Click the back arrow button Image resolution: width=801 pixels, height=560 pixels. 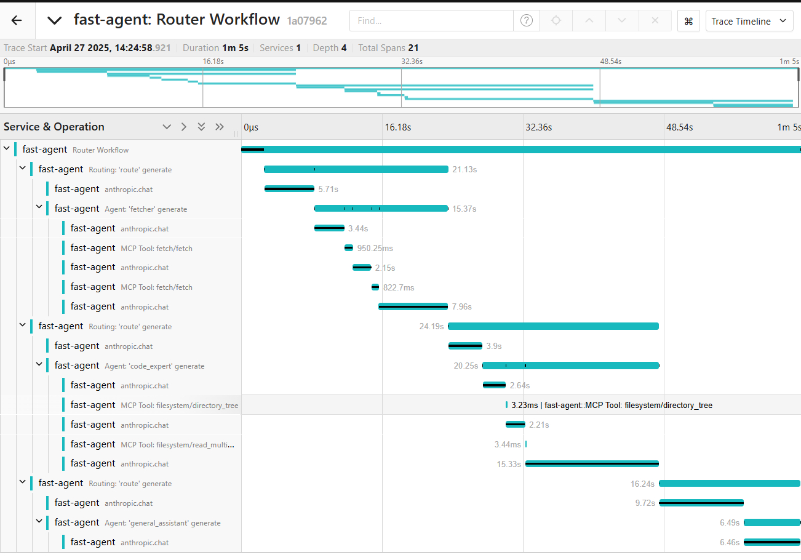click(17, 20)
